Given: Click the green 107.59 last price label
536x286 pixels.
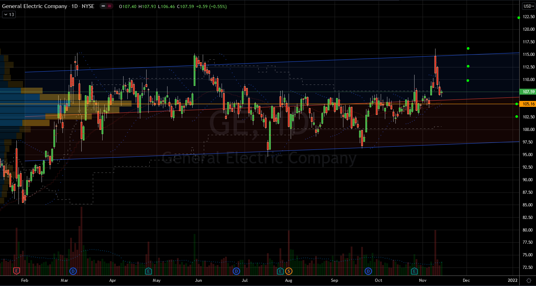Looking at the screenshot, I should pyautogui.click(x=528, y=92).
